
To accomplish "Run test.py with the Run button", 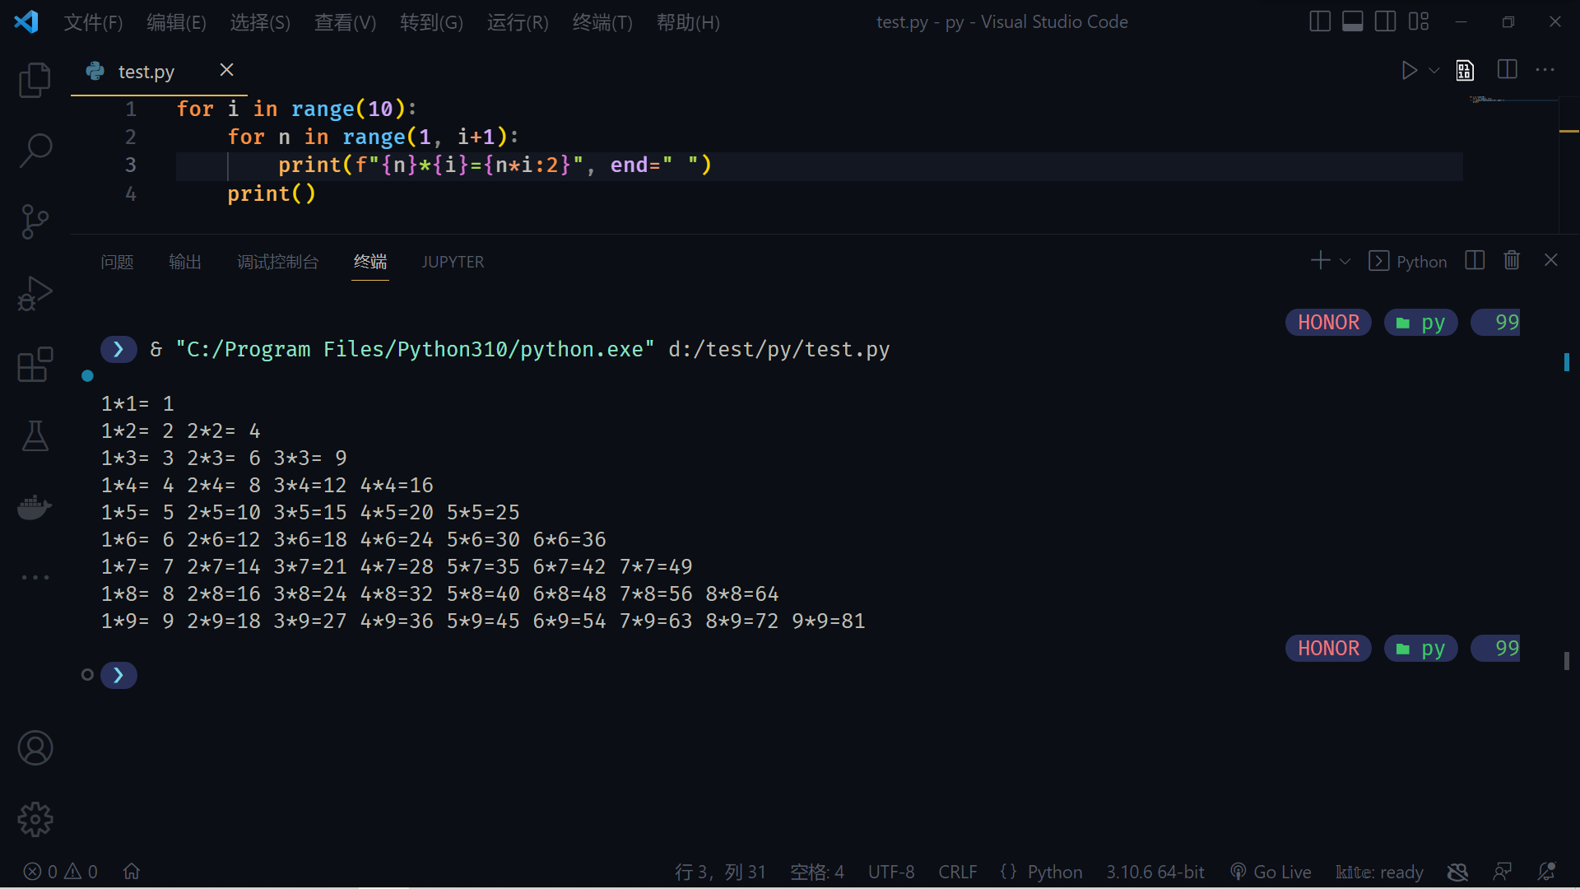I will [1409, 70].
